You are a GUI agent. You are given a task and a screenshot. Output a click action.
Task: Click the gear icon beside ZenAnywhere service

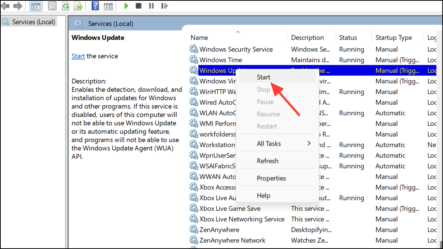tap(194, 230)
